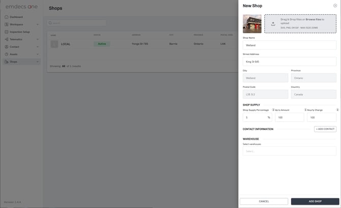The height and width of the screenshot is (208, 341).
Task: Click the Browse files link
Action: click(x=313, y=19)
